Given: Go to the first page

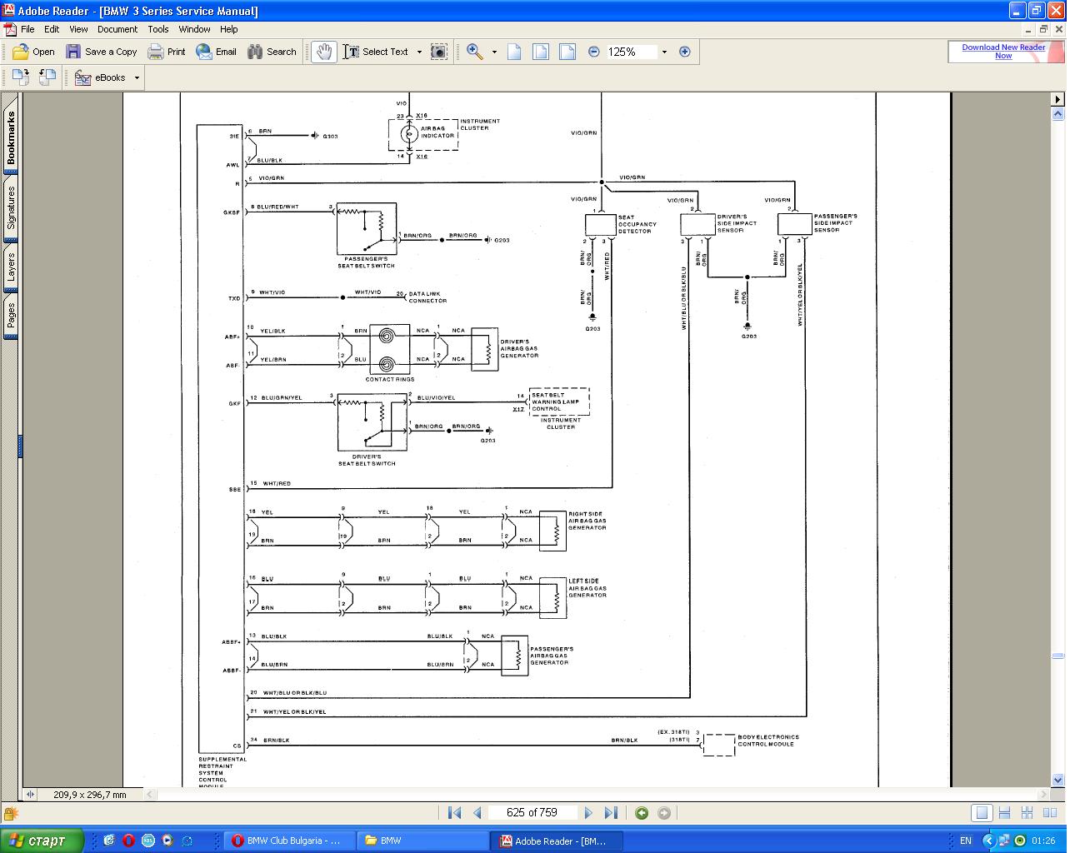Looking at the screenshot, I should coord(454,813).
